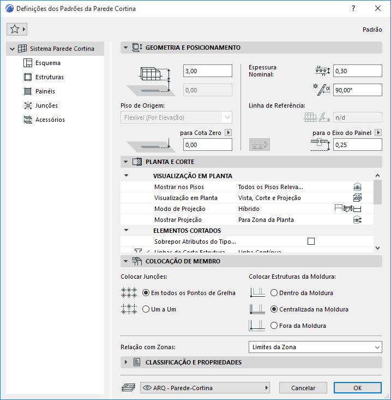The height and width of the screenshot is (400, 391).
Task: Open the Favorites star button
Action: coord(17,29)
